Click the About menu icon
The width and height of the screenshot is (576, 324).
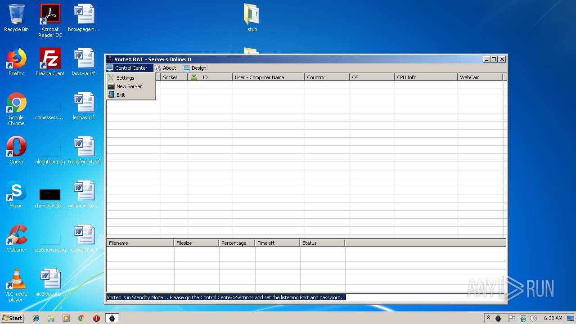pyautogui.click(x=157, y=68)
